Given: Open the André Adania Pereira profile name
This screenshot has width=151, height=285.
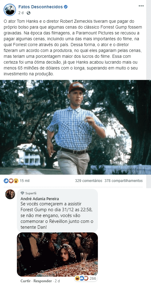Looking at the screenshot, I should tap(40, 199).
